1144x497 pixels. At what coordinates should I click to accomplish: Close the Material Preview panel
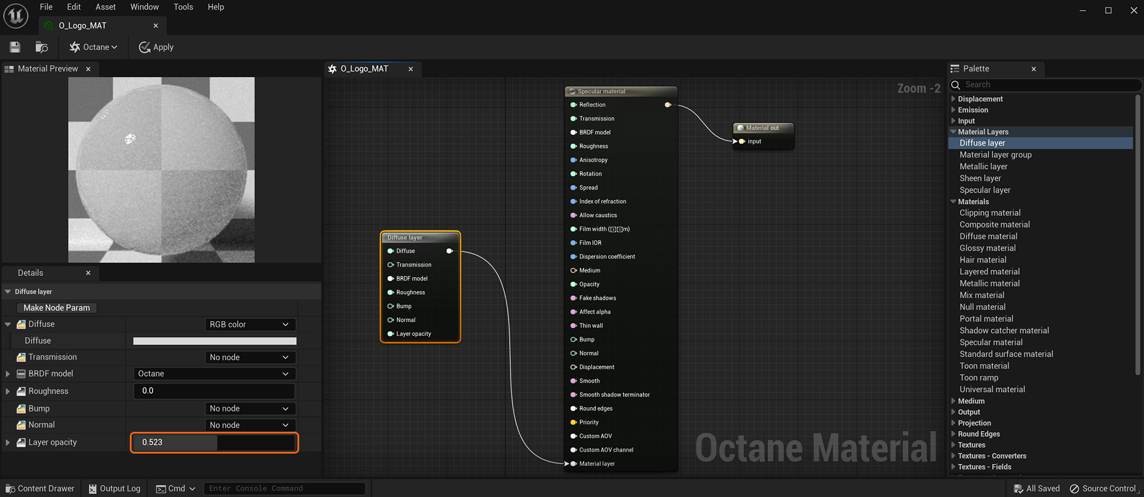88,69
